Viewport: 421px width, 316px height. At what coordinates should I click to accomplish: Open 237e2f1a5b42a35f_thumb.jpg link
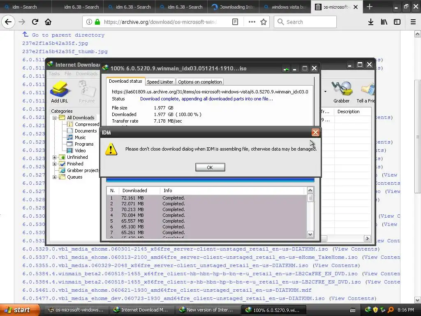tap(65, 51)
